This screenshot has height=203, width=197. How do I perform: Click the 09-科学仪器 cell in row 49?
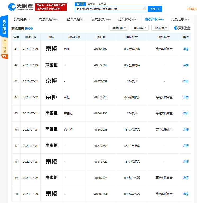click(x=132, y=178)
